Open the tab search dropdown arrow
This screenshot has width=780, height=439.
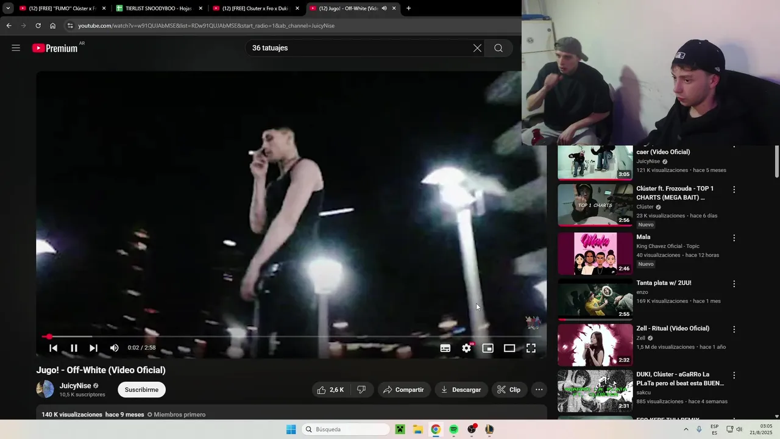[x=8, y=9]
